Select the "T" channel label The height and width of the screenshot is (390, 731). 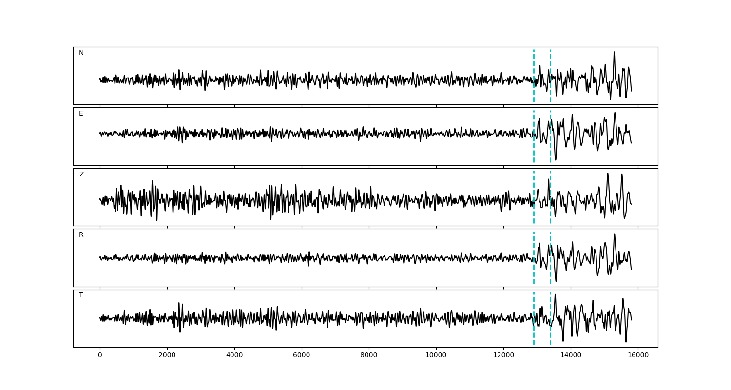click(x=81, y=295)
